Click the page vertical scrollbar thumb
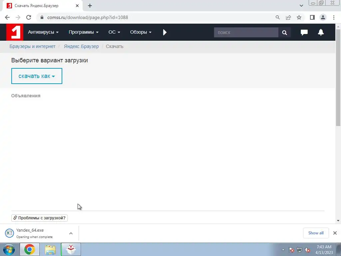The width and height of the screenshot is (341, 256). pos(338,77)
